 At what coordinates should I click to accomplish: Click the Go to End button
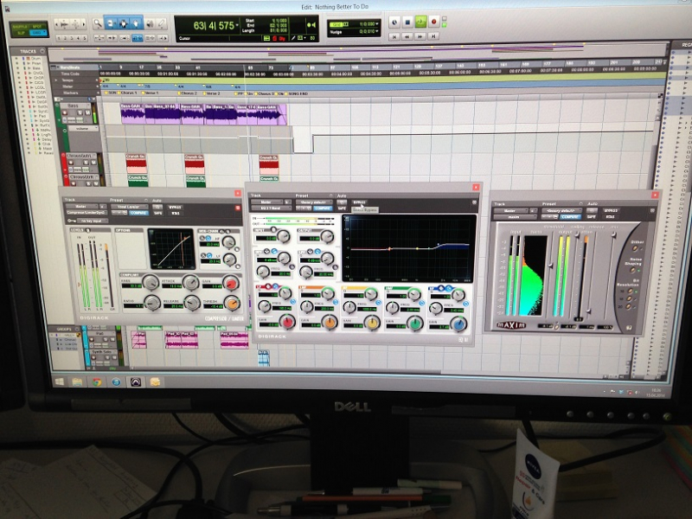[x=433, y=35]
